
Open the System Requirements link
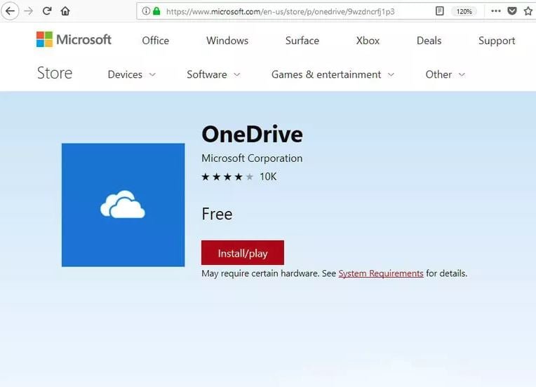point(380,273)
